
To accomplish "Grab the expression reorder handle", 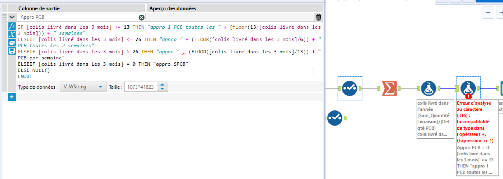I will [5, 17].
